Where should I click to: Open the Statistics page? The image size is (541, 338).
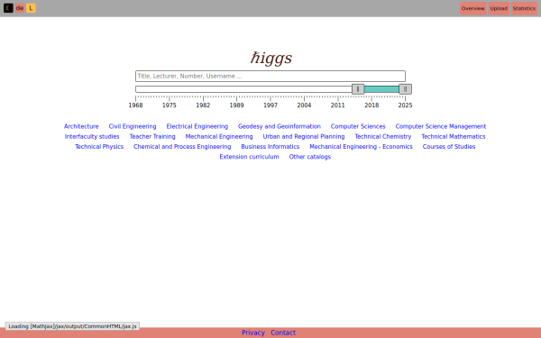coord(524,8)
